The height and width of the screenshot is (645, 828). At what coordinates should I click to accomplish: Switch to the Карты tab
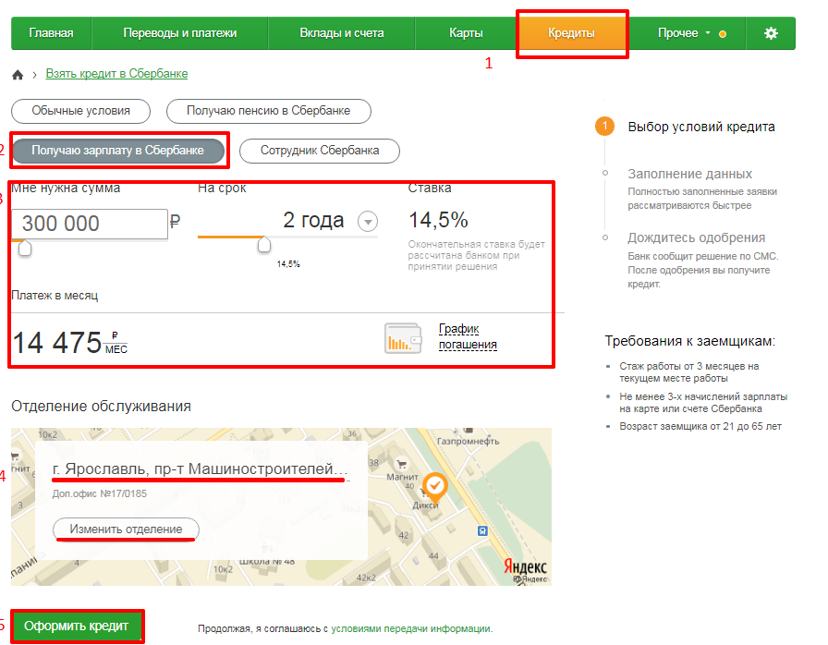point(466,33)
